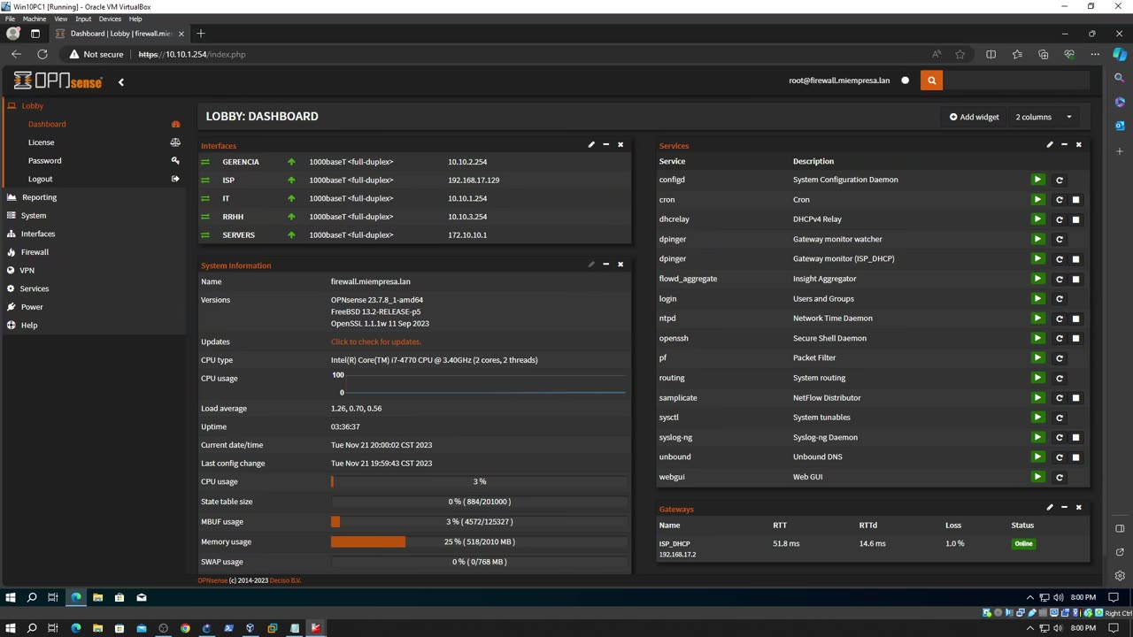Image resolution: width=1133 pixels, height=637 pixels.
Task: Toggle the header status dot next to hostname
Action: 905,81
